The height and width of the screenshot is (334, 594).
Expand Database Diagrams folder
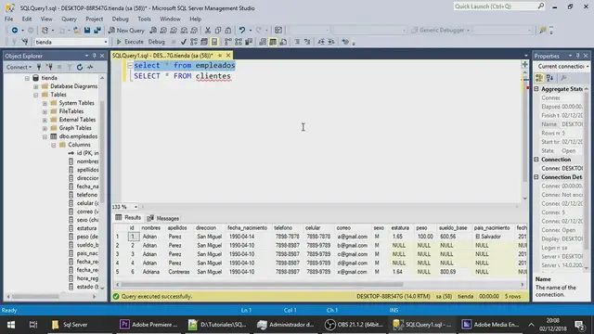(36, 86)
